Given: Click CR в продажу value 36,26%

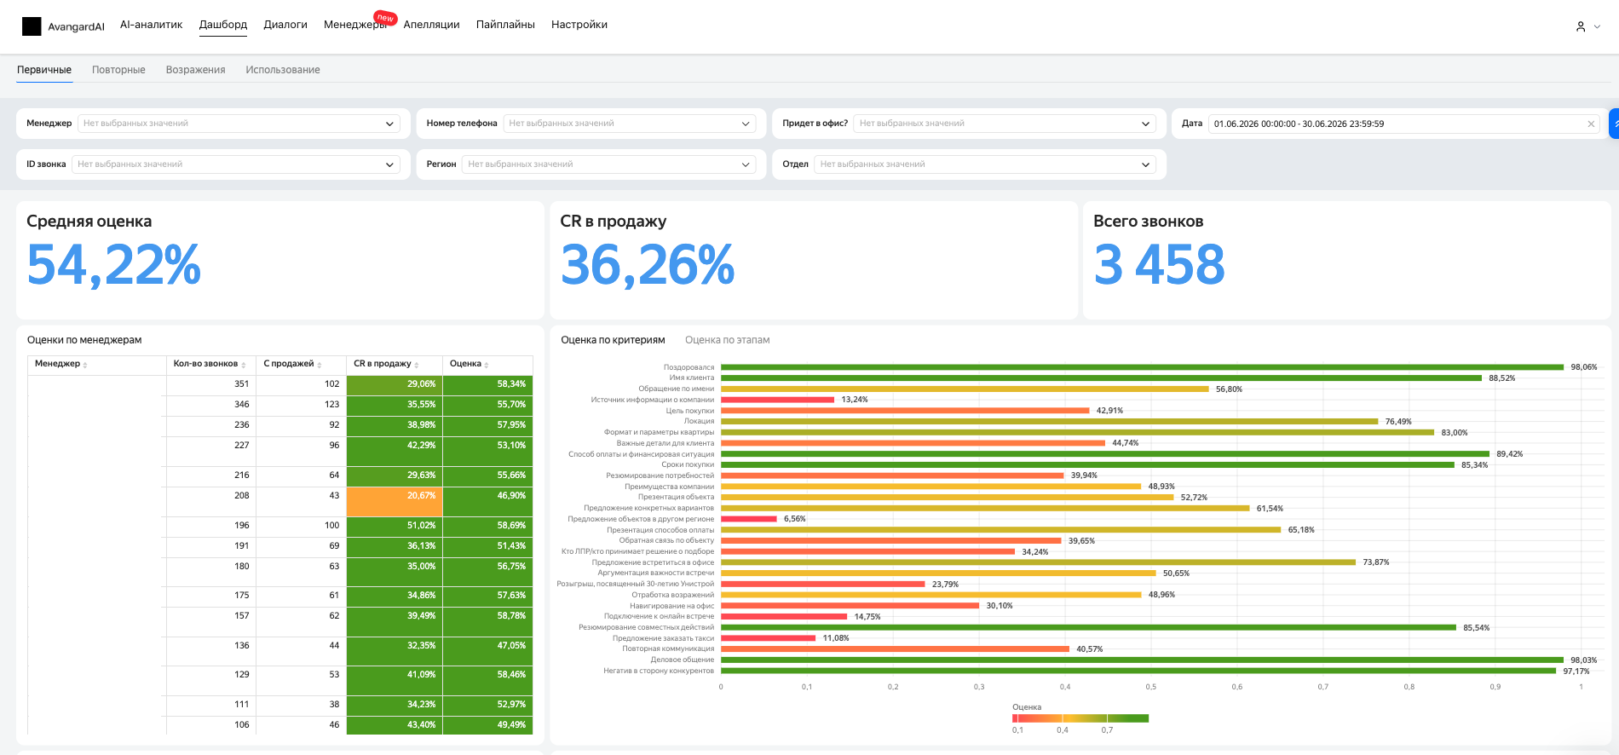Looking at the screenshot, I should click(648, 265).
